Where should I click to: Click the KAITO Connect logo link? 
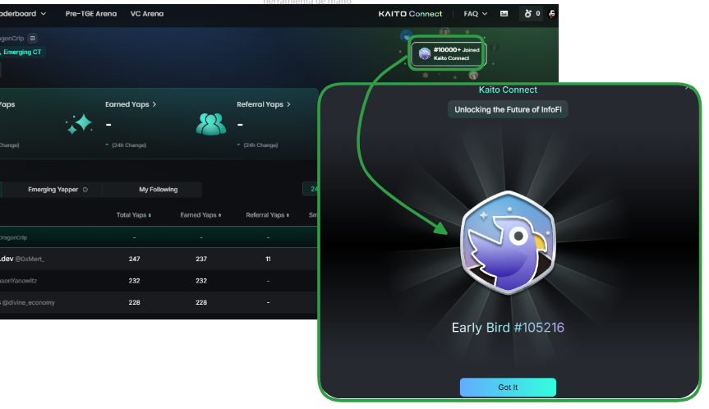click(x=410, y=14)
